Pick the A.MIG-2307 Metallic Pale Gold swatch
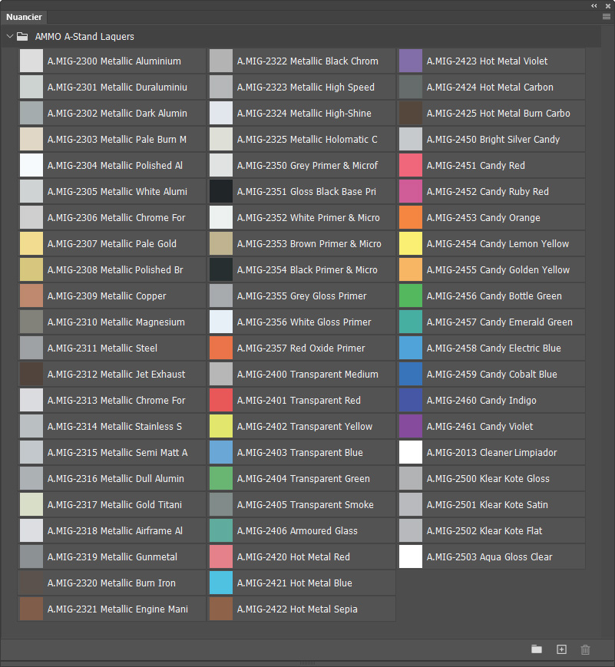 (31, 243)
